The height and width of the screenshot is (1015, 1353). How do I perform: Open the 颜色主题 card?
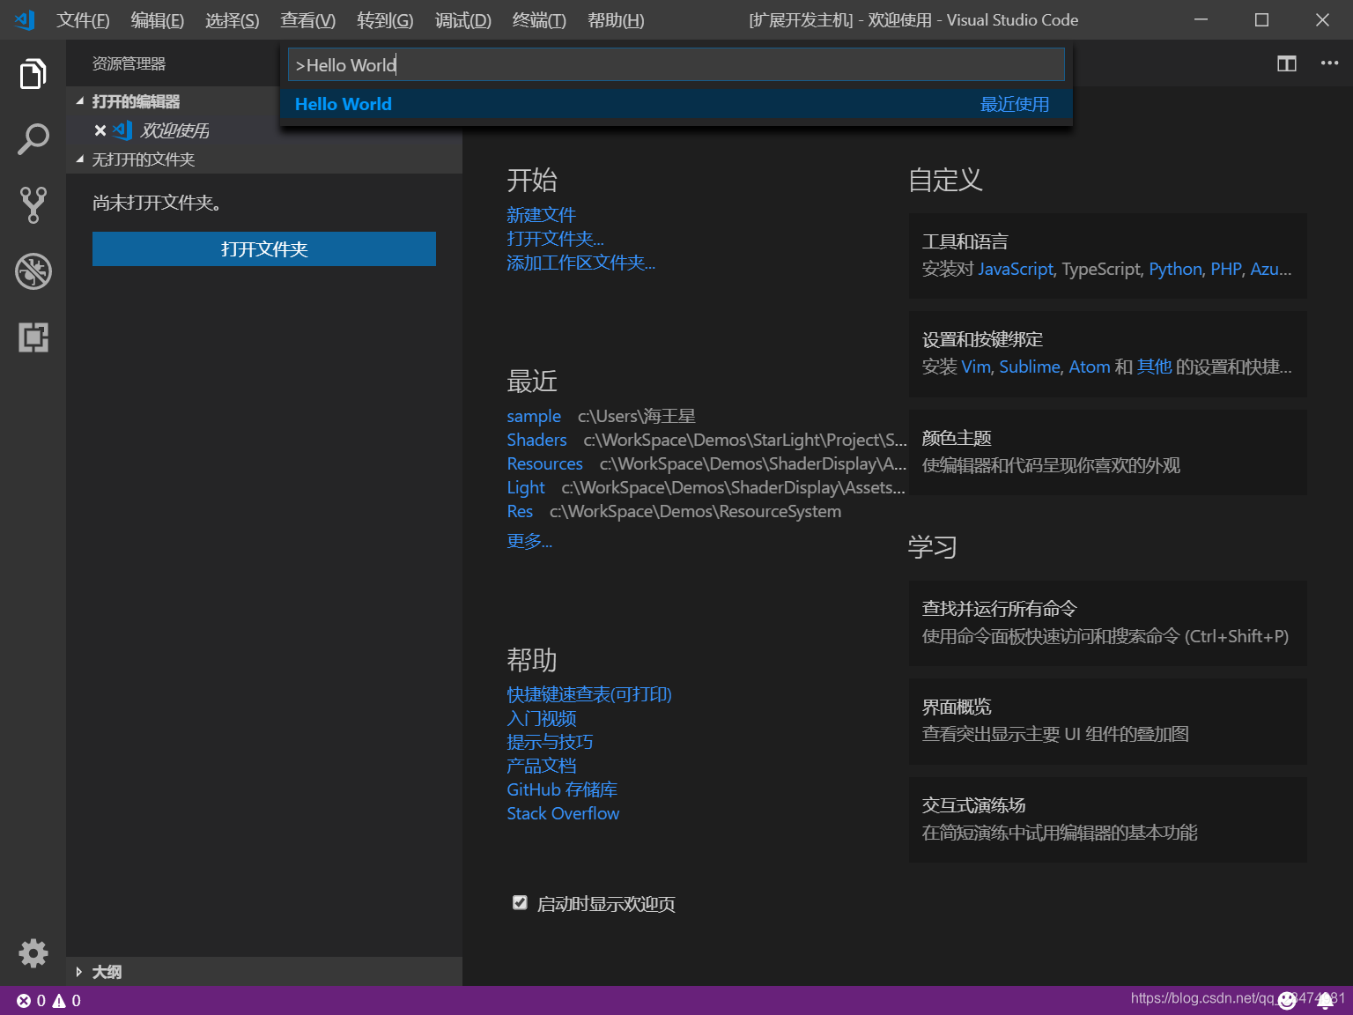(1107, 452)
